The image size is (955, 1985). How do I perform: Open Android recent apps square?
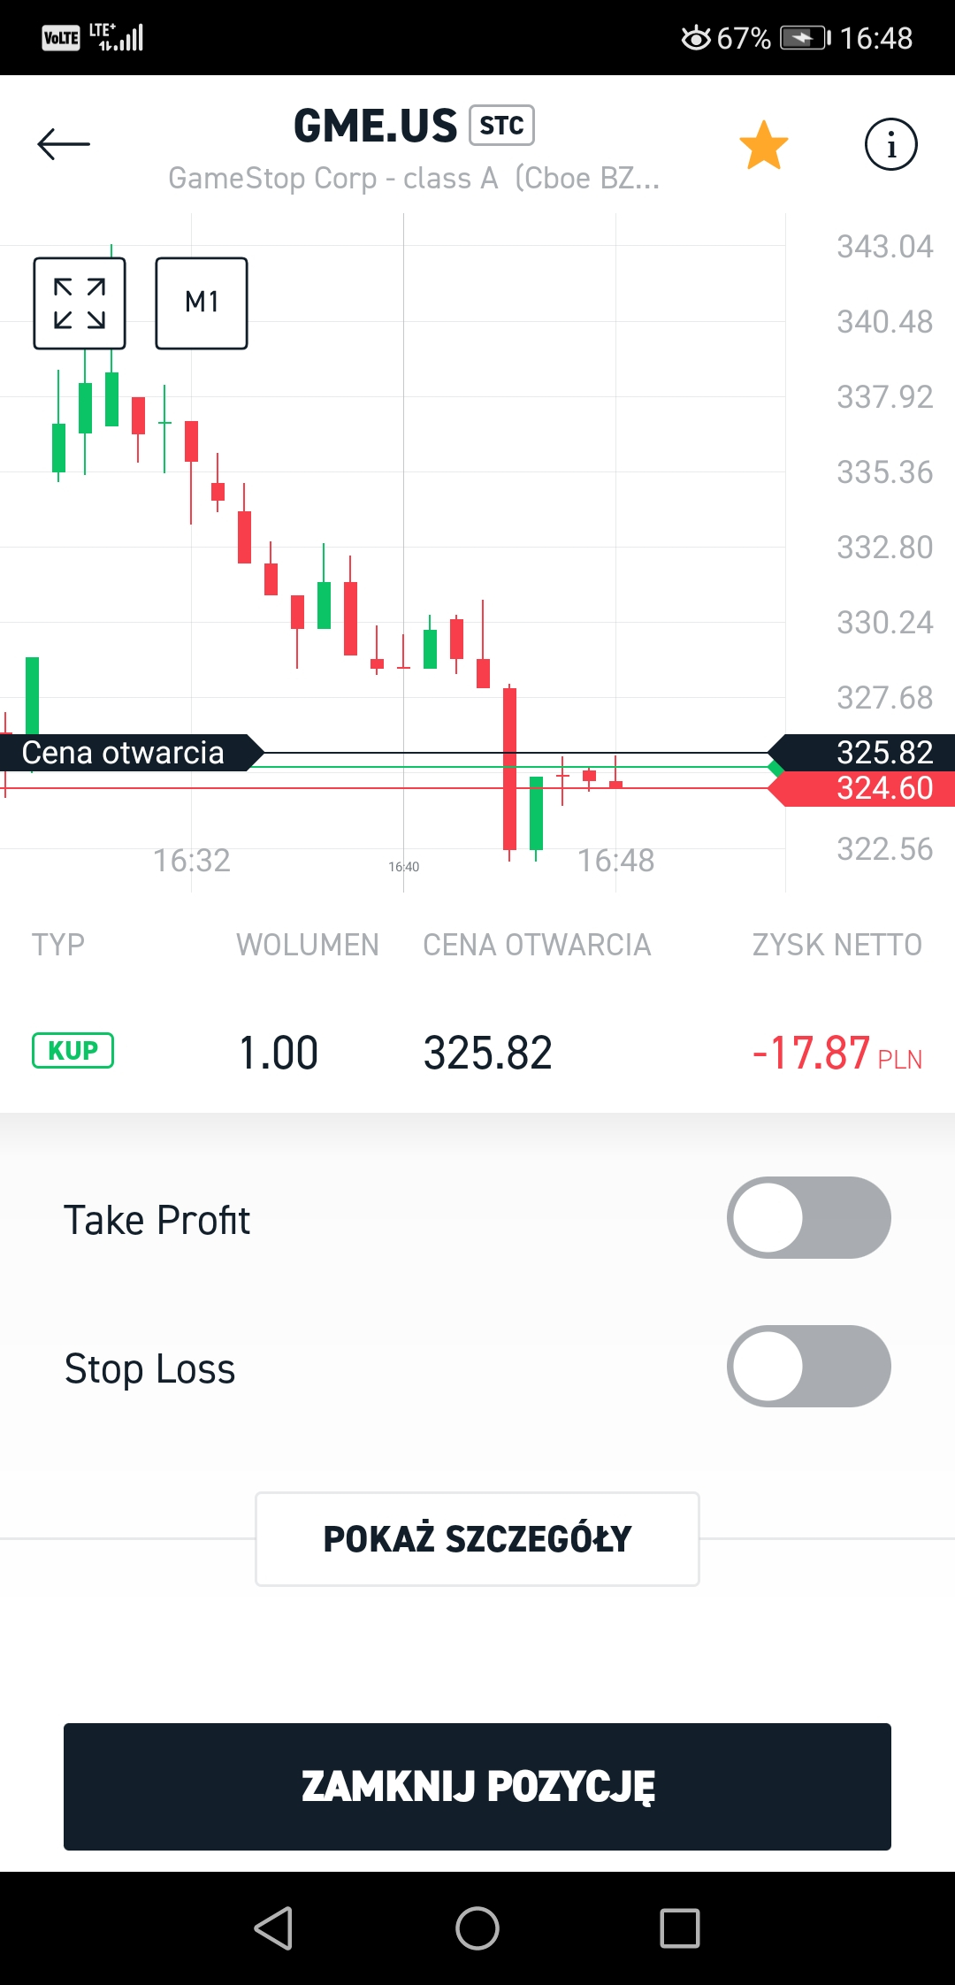[680, 1928]
